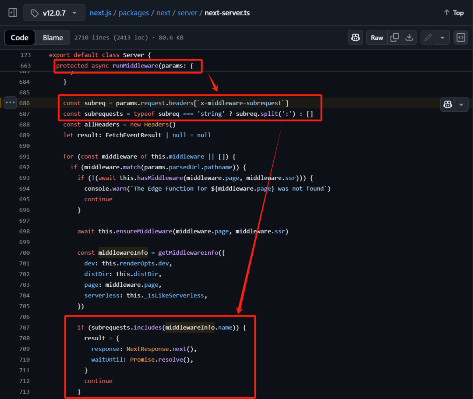Expand more edit options next to pencil
473x399 pixels.
point(442,38)
